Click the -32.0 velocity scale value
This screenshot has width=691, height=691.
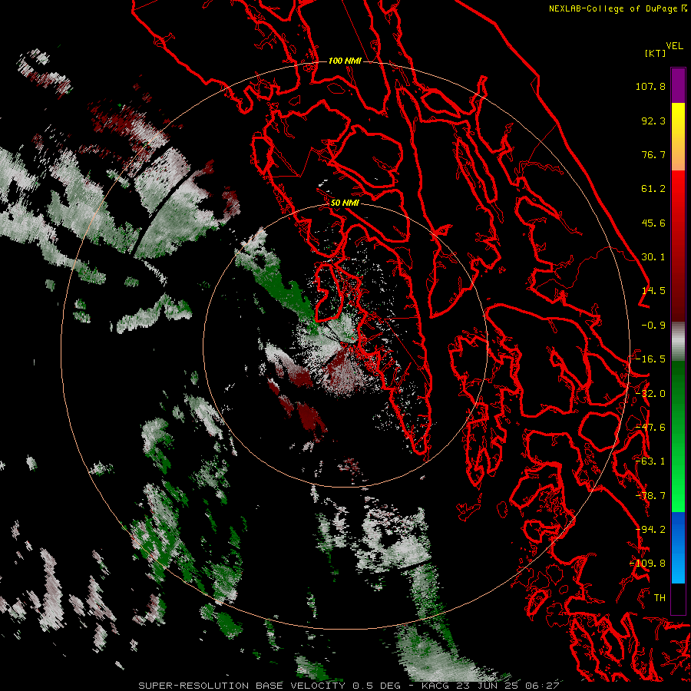point(650,394)
